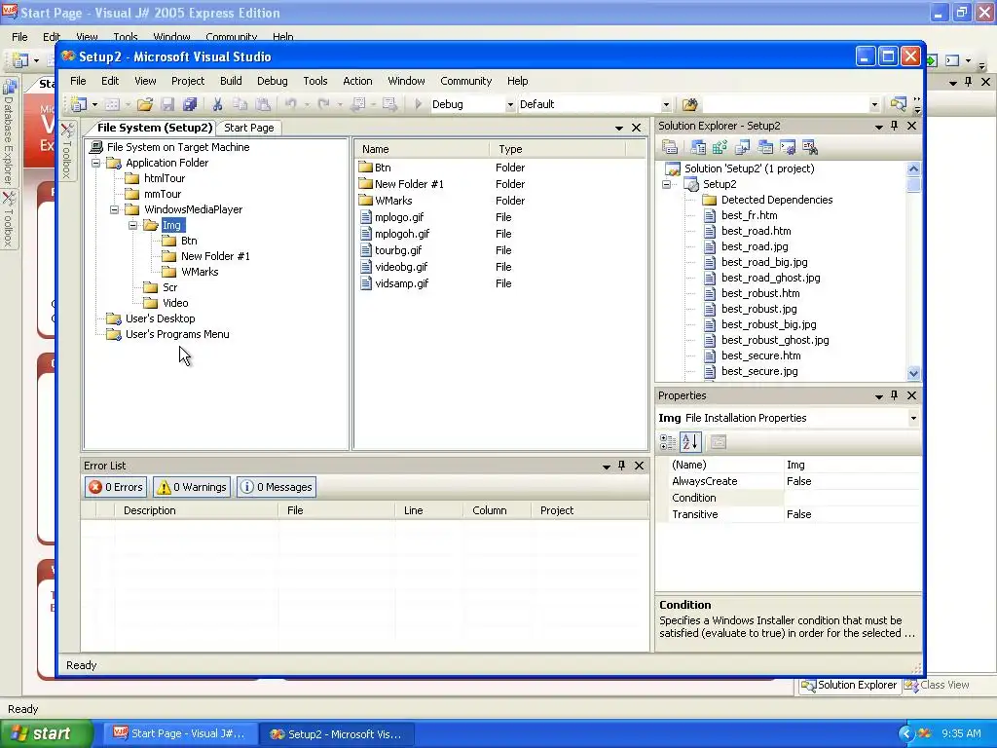Click the New Project toolbar icon
The image size is (997, 748).
tap(79, 104)
